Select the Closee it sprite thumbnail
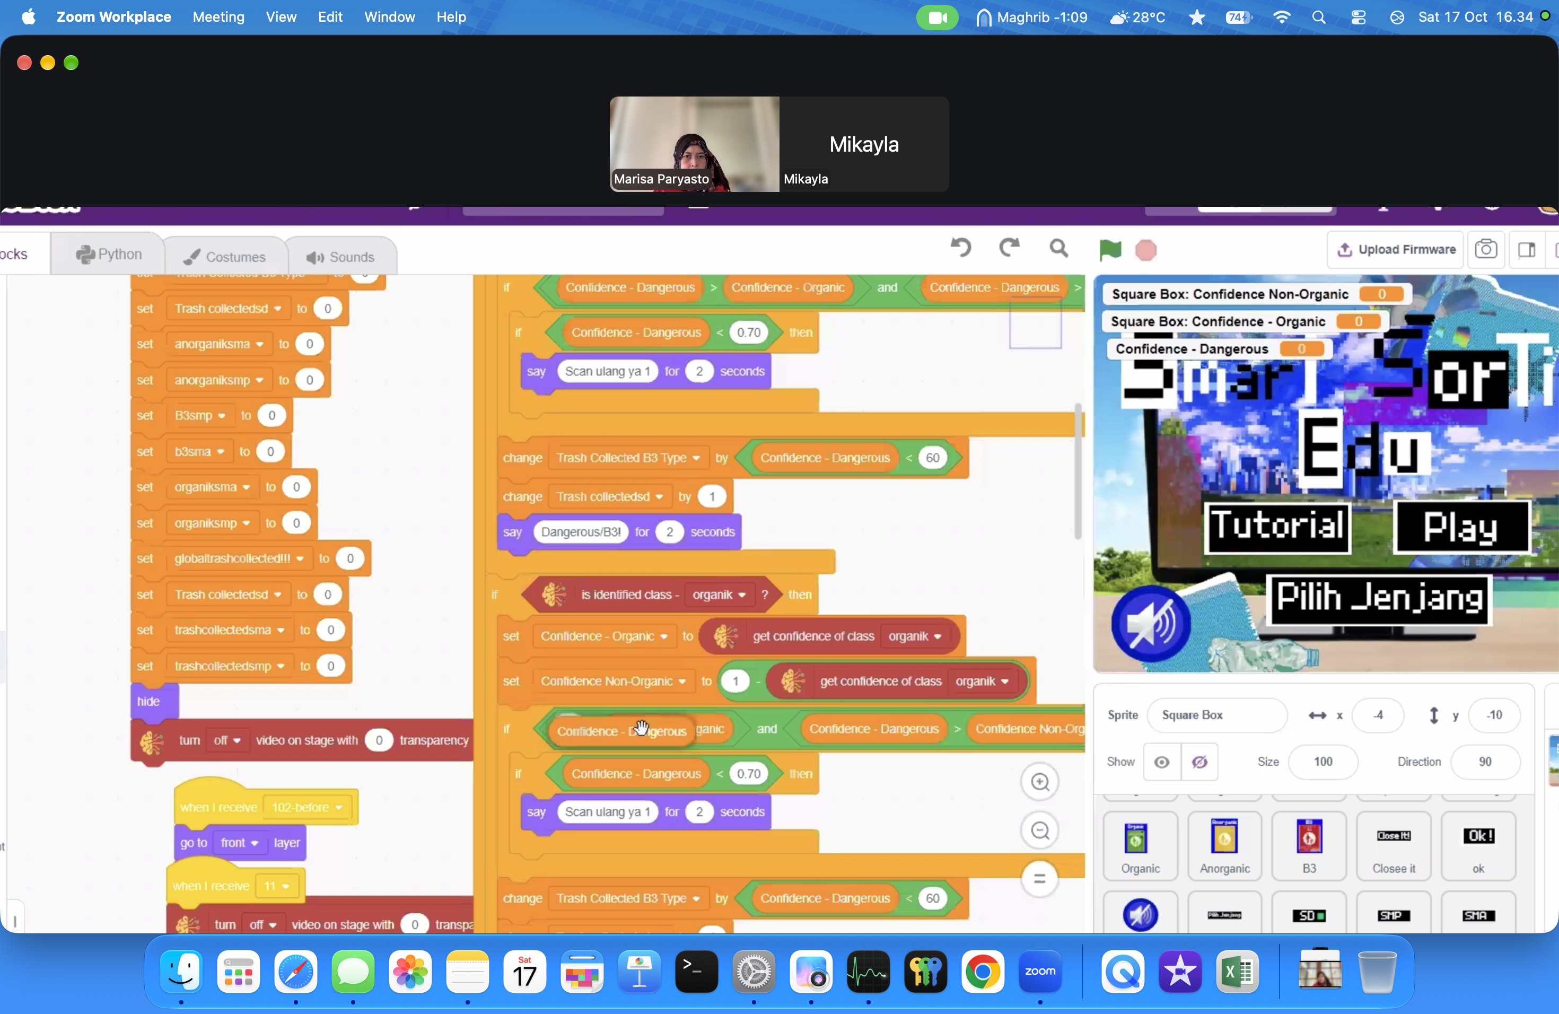 (1393, 846)
